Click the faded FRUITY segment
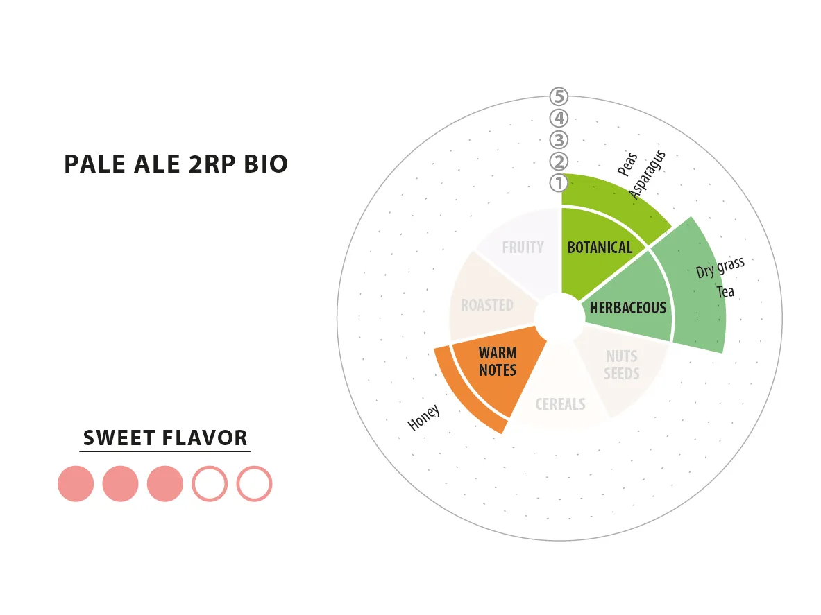Screen dimensions: 821x615 coord(523,248)
